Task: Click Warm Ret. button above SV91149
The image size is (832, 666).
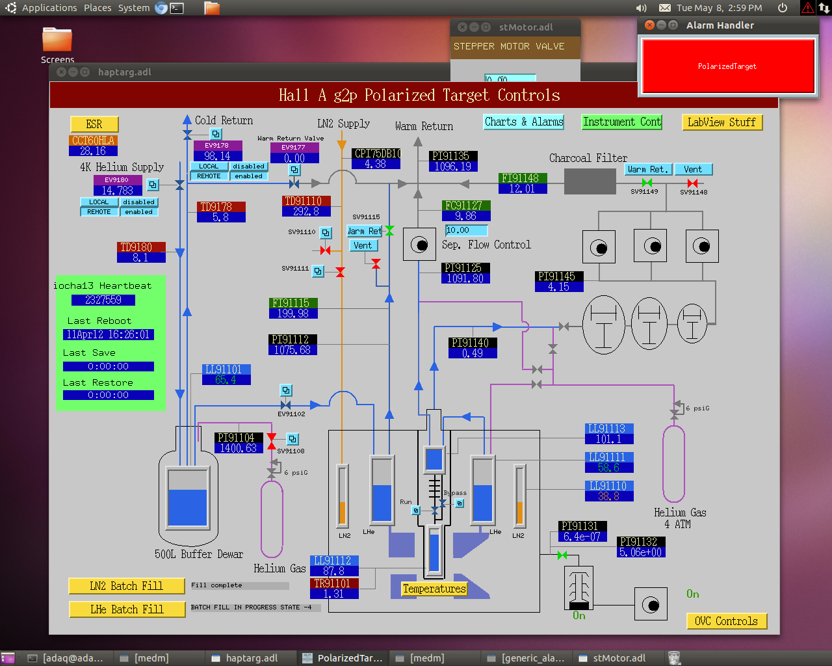Action: pyautogui.click(x=647, y=169)
